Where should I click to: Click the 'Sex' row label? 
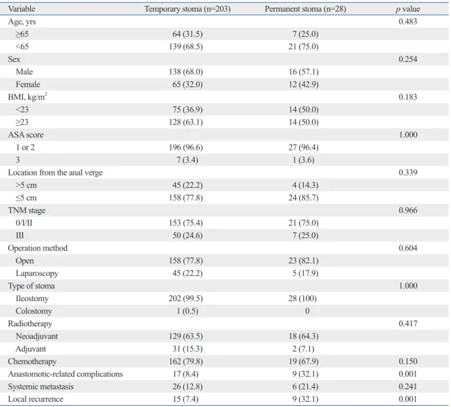point(14,59)
